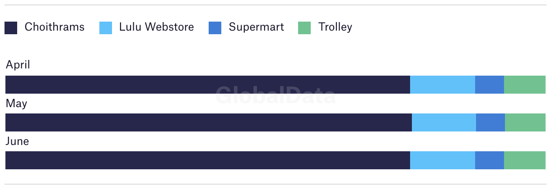Click the Supermart segment in May bar
This screenshot has width=551, height=190.
[490, 122]
